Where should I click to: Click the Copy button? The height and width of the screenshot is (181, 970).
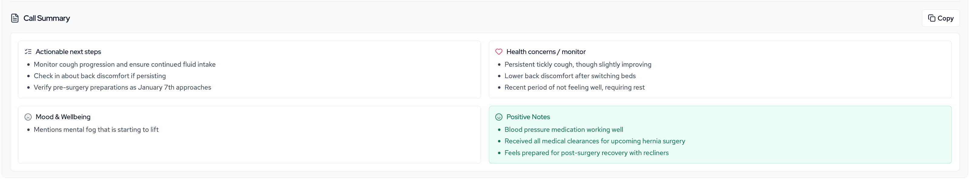pyautogui.click(x=941, y=18)
